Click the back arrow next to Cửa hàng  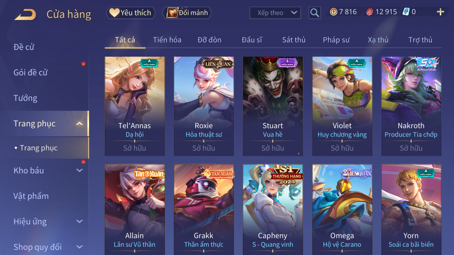(25, 14)
